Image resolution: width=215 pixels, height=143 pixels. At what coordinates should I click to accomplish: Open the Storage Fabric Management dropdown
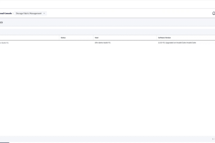point(31,14)
